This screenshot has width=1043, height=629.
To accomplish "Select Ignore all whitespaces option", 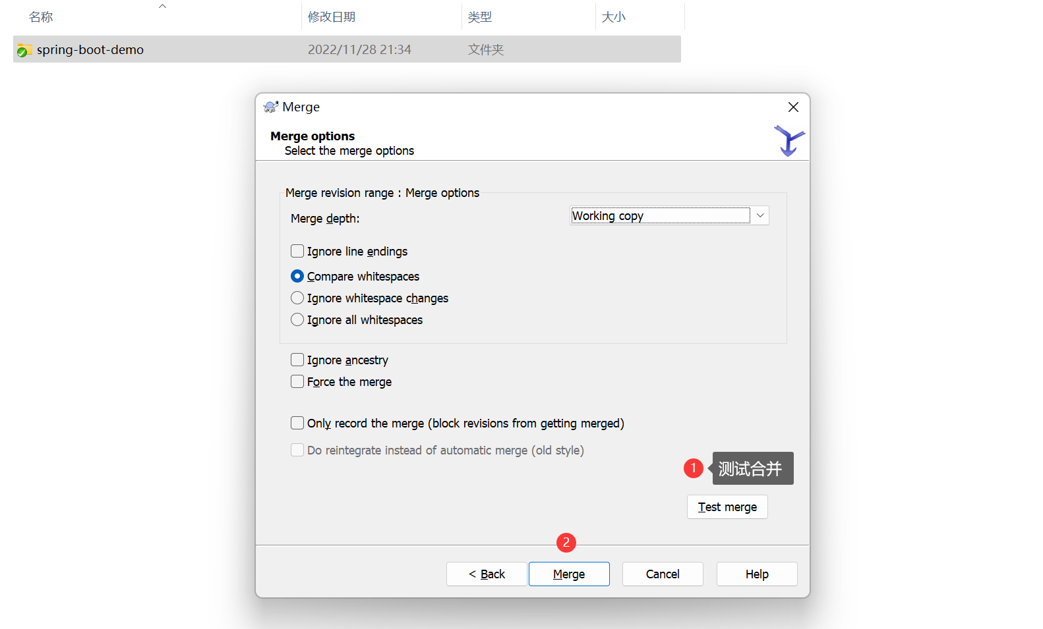I will click(x=297, y=319).
